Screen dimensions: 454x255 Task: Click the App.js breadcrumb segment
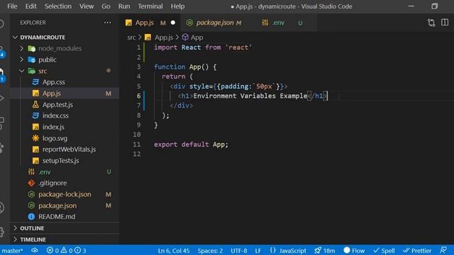pos(159,38)
